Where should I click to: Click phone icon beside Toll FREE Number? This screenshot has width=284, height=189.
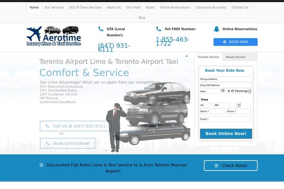pos(159,29)
